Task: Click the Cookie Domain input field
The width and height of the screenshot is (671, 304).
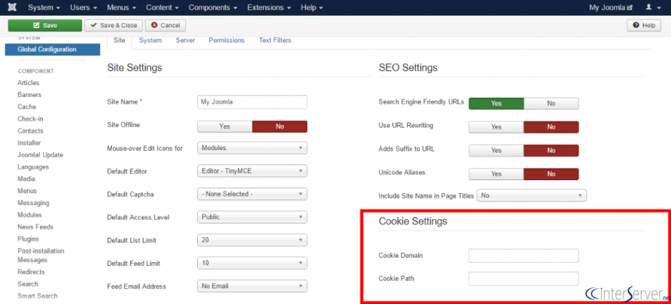Action: click(524, 256)
